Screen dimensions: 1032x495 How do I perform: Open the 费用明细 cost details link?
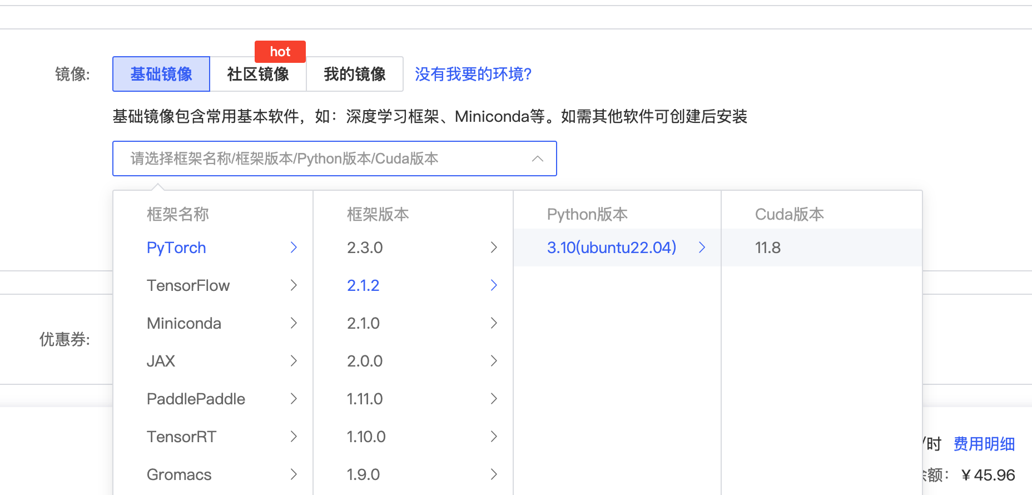tap(984, 444)
